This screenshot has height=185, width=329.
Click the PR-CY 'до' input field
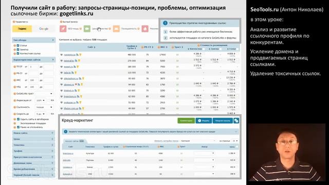(49, 73)
